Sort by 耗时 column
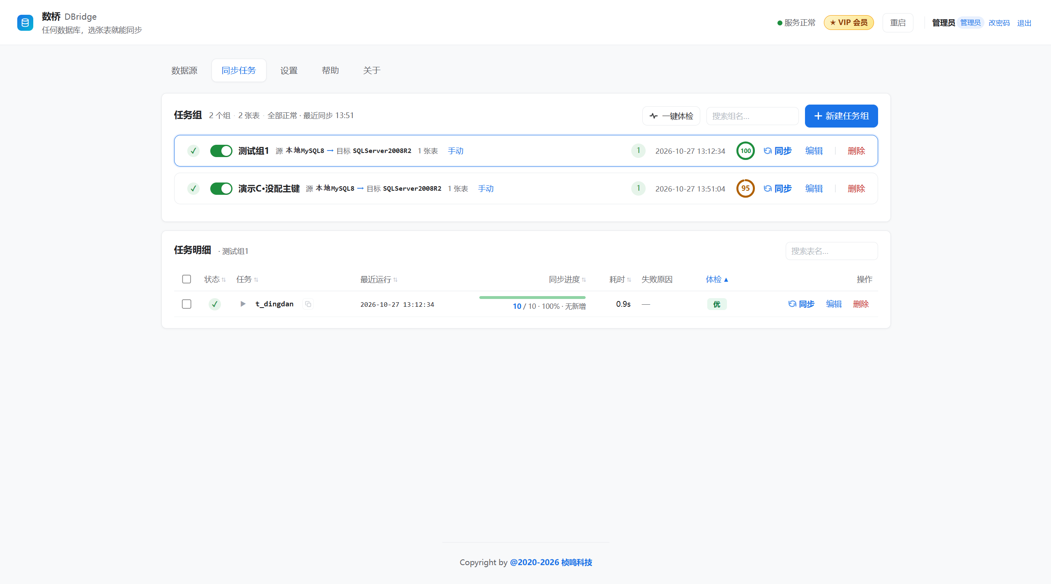The width and height of the screenshot is (1051, 584). coord(620,279)
